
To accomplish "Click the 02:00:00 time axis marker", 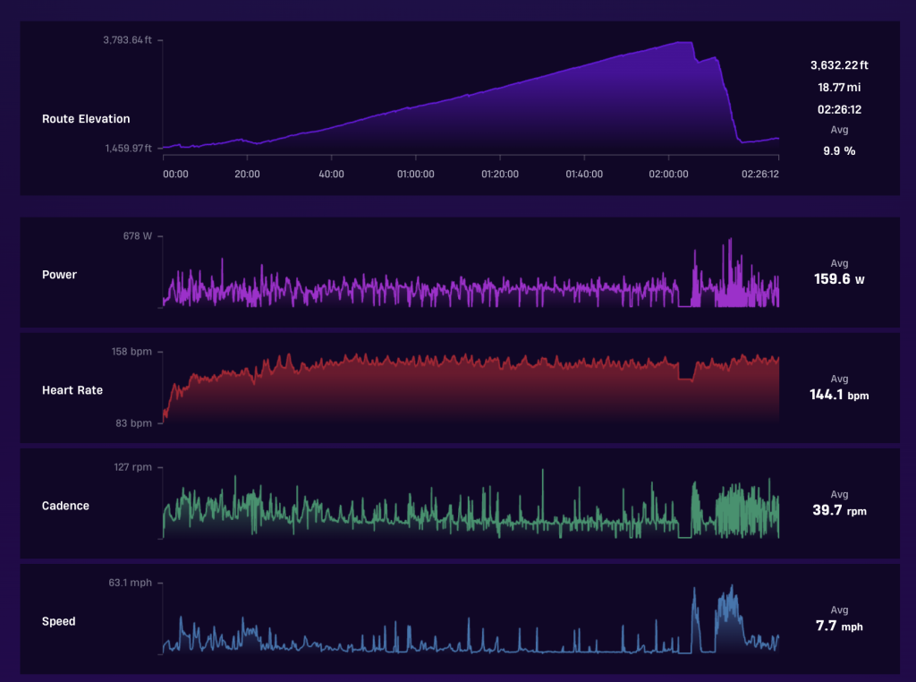I will pos(668,175).
